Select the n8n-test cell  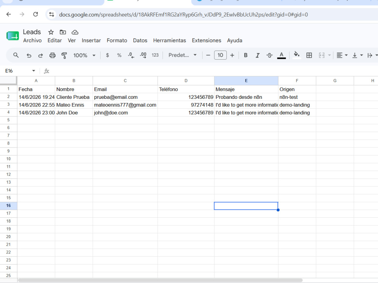tap(297, 97)
